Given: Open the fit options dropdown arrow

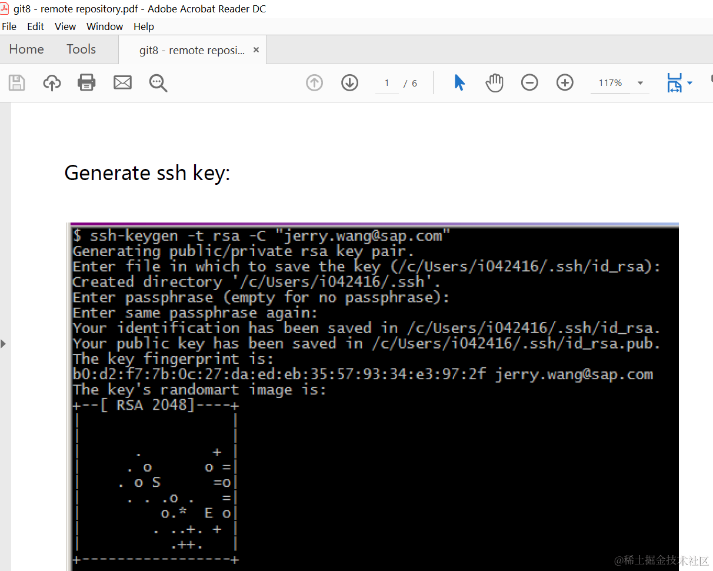Looking at the screenshot, I should [x=690, y=83].
